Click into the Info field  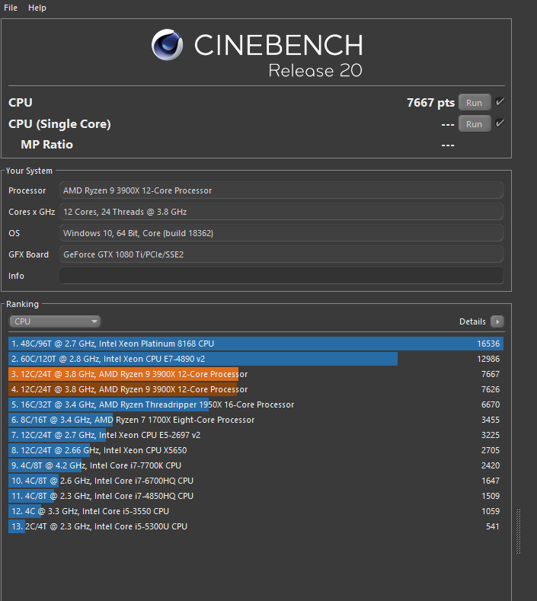pyautogui.click(x=281, y=276)
